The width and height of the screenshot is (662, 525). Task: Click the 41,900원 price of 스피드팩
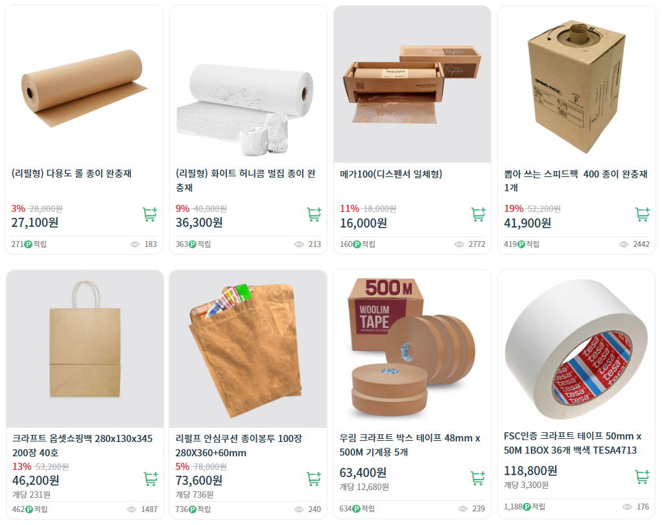(x=527, y=223)
